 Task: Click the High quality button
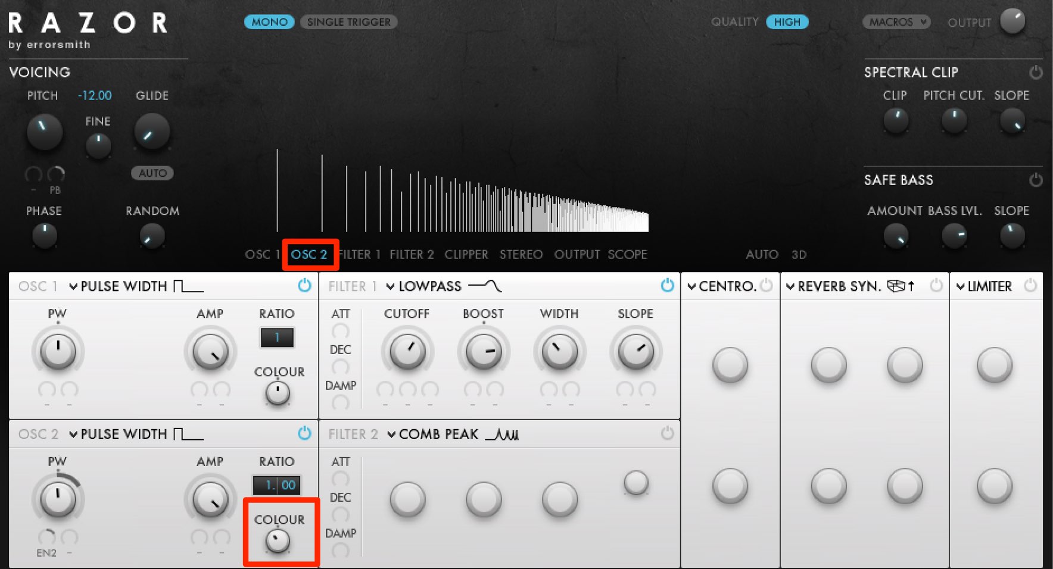pos(787,22)
